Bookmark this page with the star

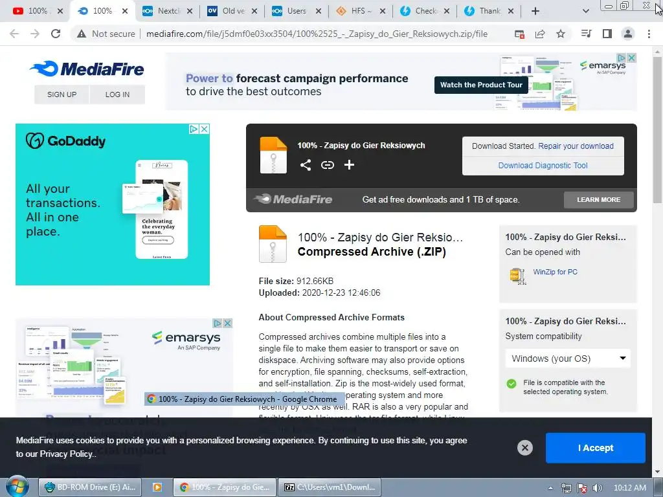coord(561,34)
